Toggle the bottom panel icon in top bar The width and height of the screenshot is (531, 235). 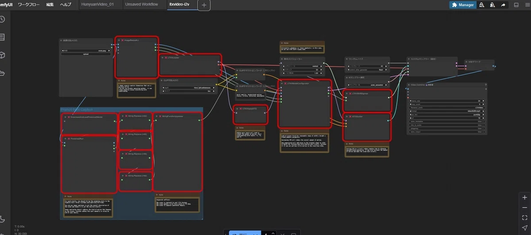[516, 5]
